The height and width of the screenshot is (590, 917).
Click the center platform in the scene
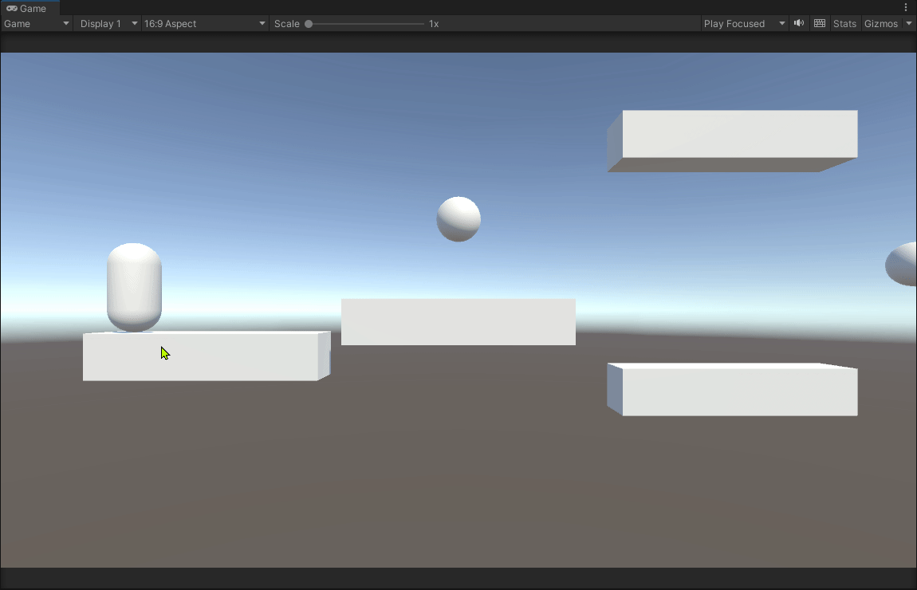coord(458,321)
